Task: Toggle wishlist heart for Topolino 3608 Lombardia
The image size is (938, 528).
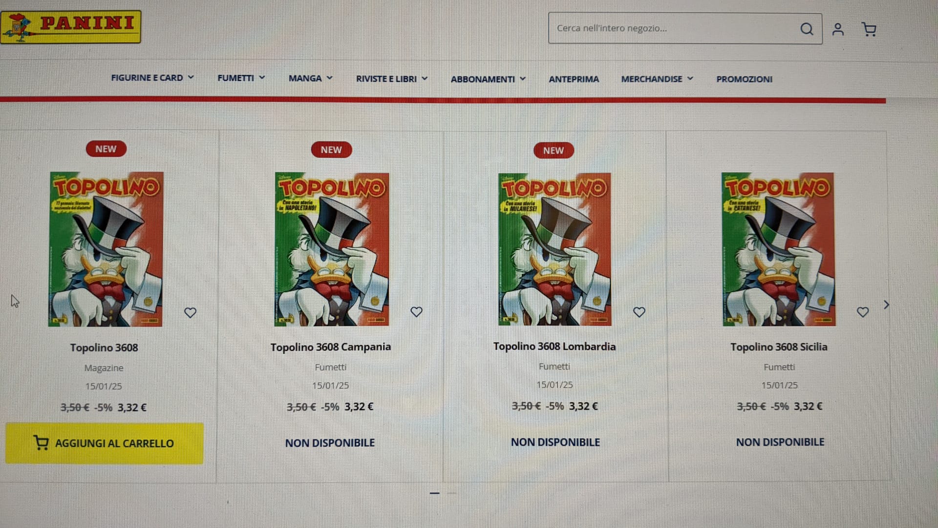Action: [639, 312]
